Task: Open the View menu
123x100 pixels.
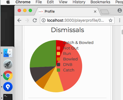Action: pos(63,2)
